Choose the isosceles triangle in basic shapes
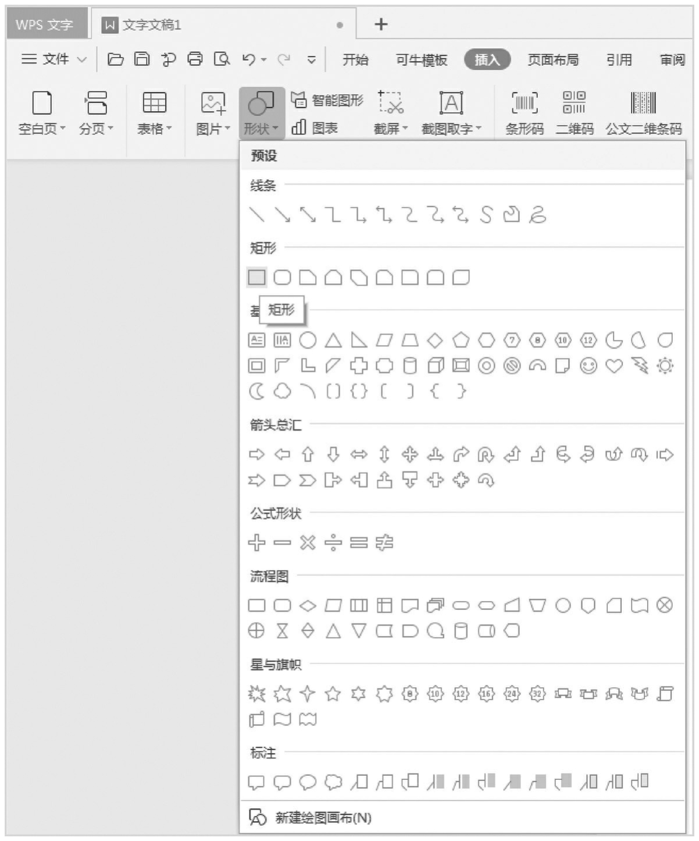The image size is (699, 841). [333, 340]
